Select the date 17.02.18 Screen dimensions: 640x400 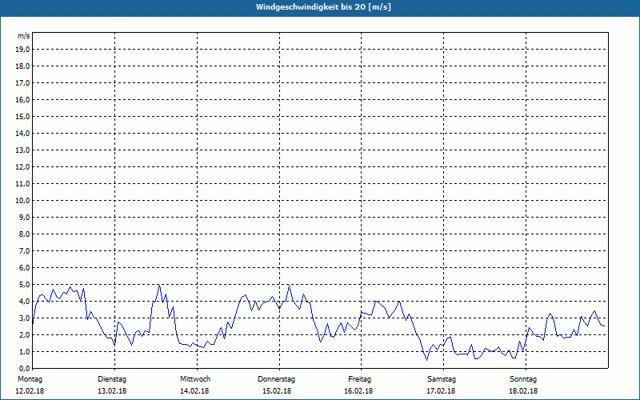coord(441,391)
